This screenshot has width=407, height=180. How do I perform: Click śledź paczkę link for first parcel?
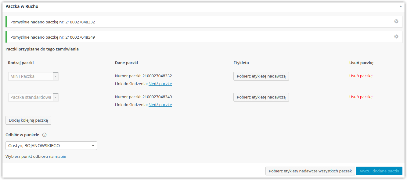[x=160, y=84]
